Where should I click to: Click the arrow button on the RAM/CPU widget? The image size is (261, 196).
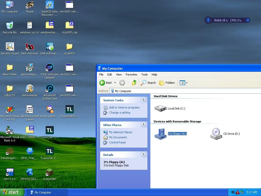coord(247,20)
